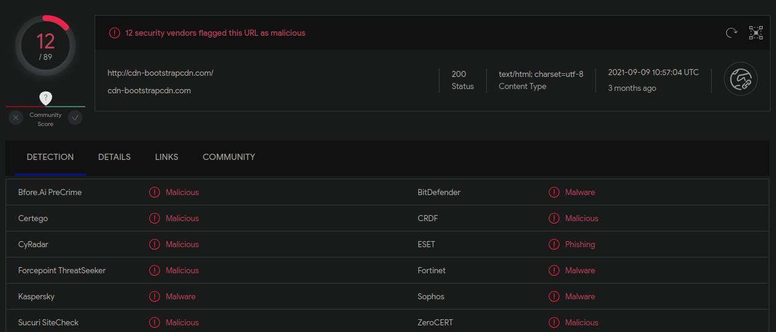The image size is (776, 332).
Task: Click the 200 status code value
Action: tap(459, 74)
